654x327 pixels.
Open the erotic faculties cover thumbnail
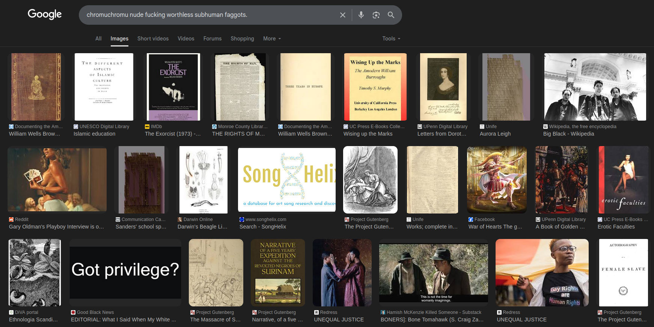[624, 180]
